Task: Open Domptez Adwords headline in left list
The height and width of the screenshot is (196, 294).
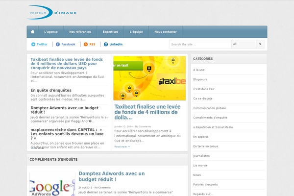Action: (x=65, y=110)
